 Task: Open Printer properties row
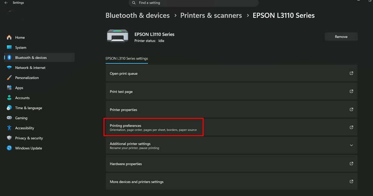click(232, 110)
